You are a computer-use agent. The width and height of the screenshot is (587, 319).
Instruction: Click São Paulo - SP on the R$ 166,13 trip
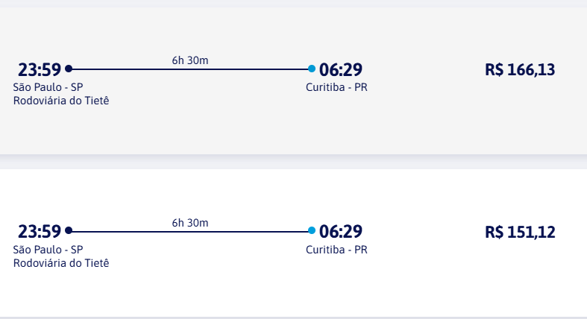click(48, 87)
